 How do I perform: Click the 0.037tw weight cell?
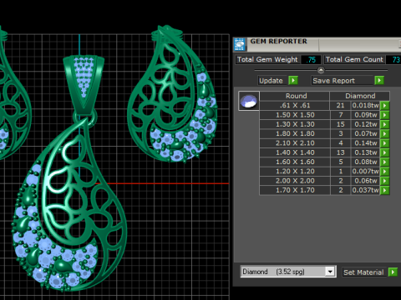pyautogui.click(x=365, y=190)
